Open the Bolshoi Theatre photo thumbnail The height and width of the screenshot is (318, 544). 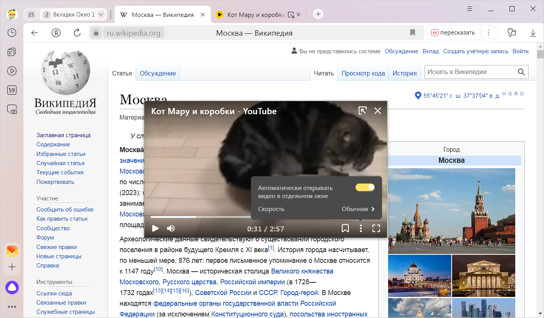click(483, 276)
